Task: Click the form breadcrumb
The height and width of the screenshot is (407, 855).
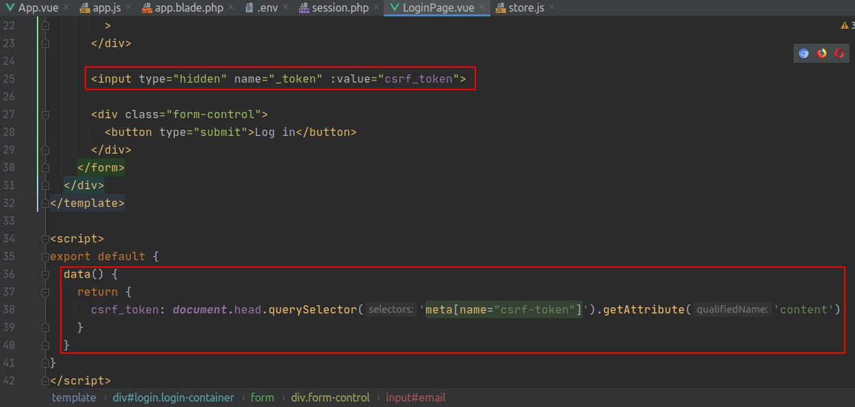Action: pos(262,397)
